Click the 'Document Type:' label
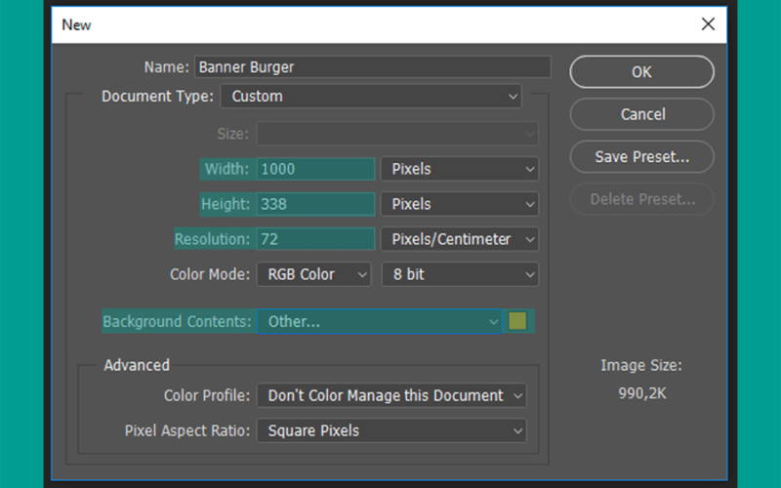The width and height of the screenshot is (781, 488). coord(157,96)
